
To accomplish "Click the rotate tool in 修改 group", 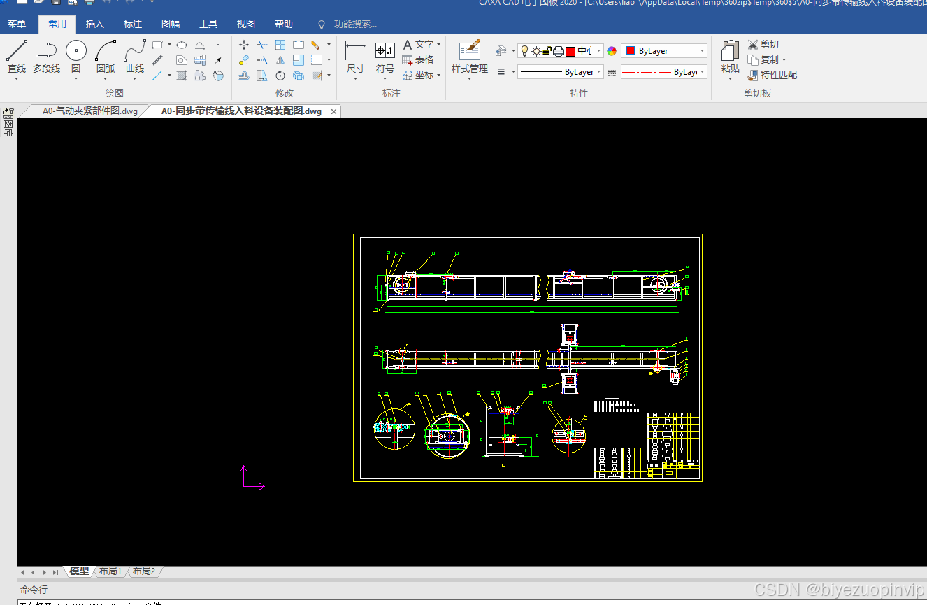I will [280, 76].
